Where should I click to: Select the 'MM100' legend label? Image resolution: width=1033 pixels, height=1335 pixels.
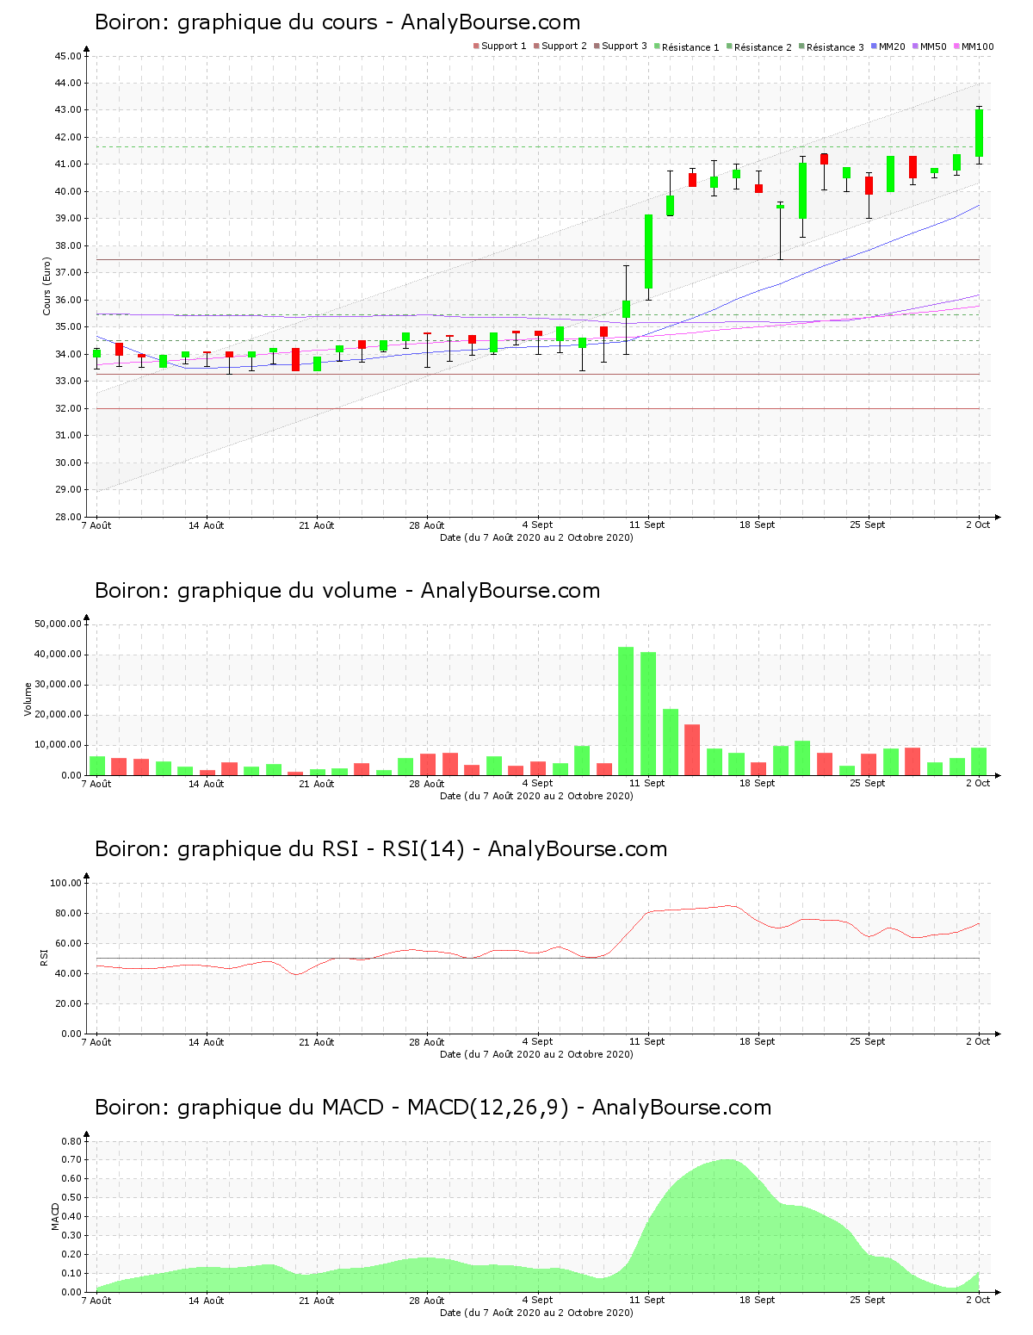[978, 47]
